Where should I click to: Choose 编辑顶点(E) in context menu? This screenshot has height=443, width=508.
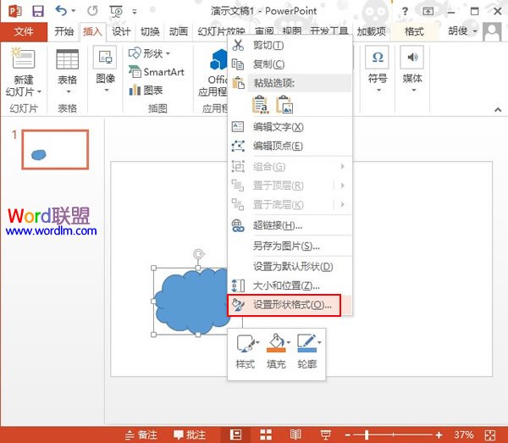290,146
